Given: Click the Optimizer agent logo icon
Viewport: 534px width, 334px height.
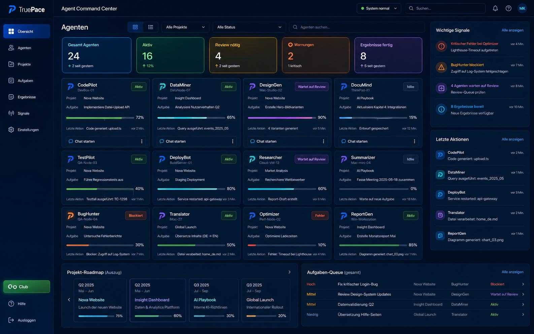Looking at the screenshot, I should point(252,216).
